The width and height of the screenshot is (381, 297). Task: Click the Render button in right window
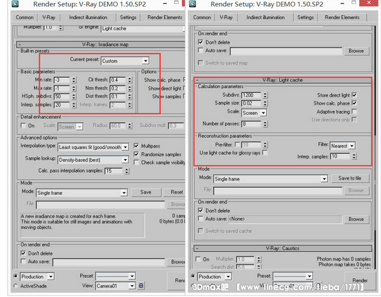click(x=360, y=281)
